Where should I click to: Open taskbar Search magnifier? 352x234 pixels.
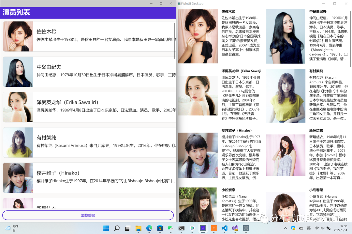pos(117,228)
